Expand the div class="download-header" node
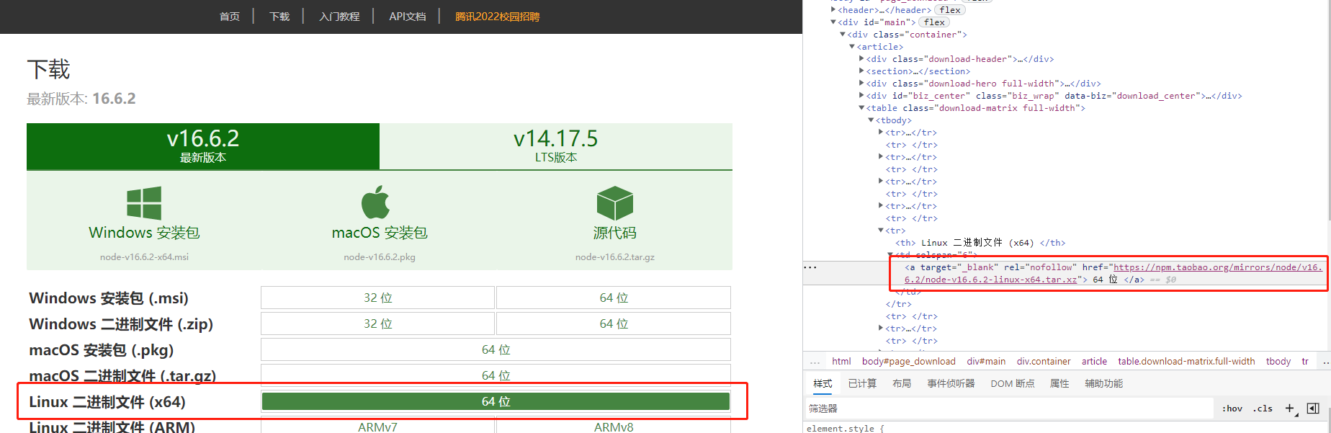This screenshot has height=433, width=1331. (x=861, y=59)
